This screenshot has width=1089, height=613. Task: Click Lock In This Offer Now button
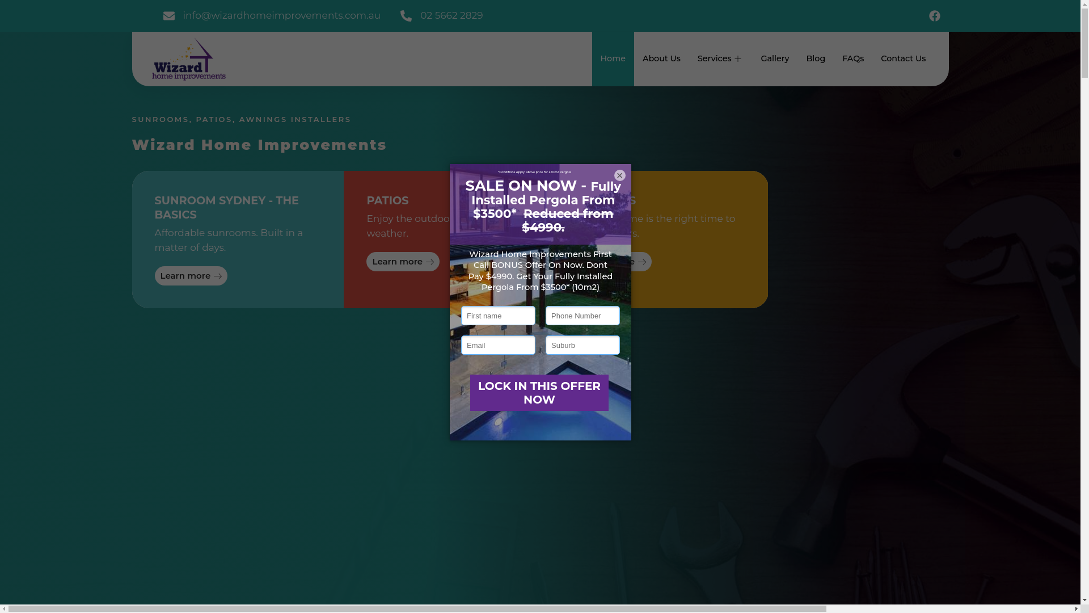coord(539,393)
